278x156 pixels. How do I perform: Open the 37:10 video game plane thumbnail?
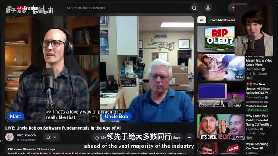221,67
